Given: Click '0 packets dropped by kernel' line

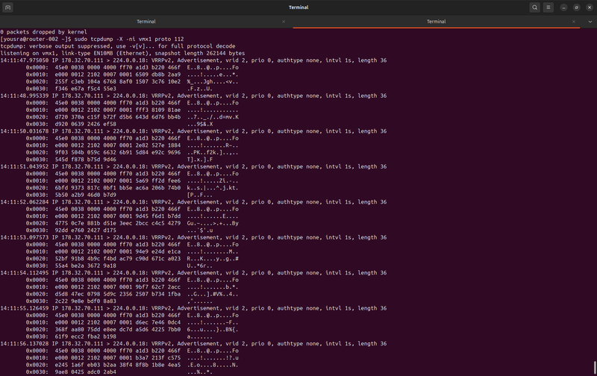Looking at the screenshot, I should click(x=44, y=32).
